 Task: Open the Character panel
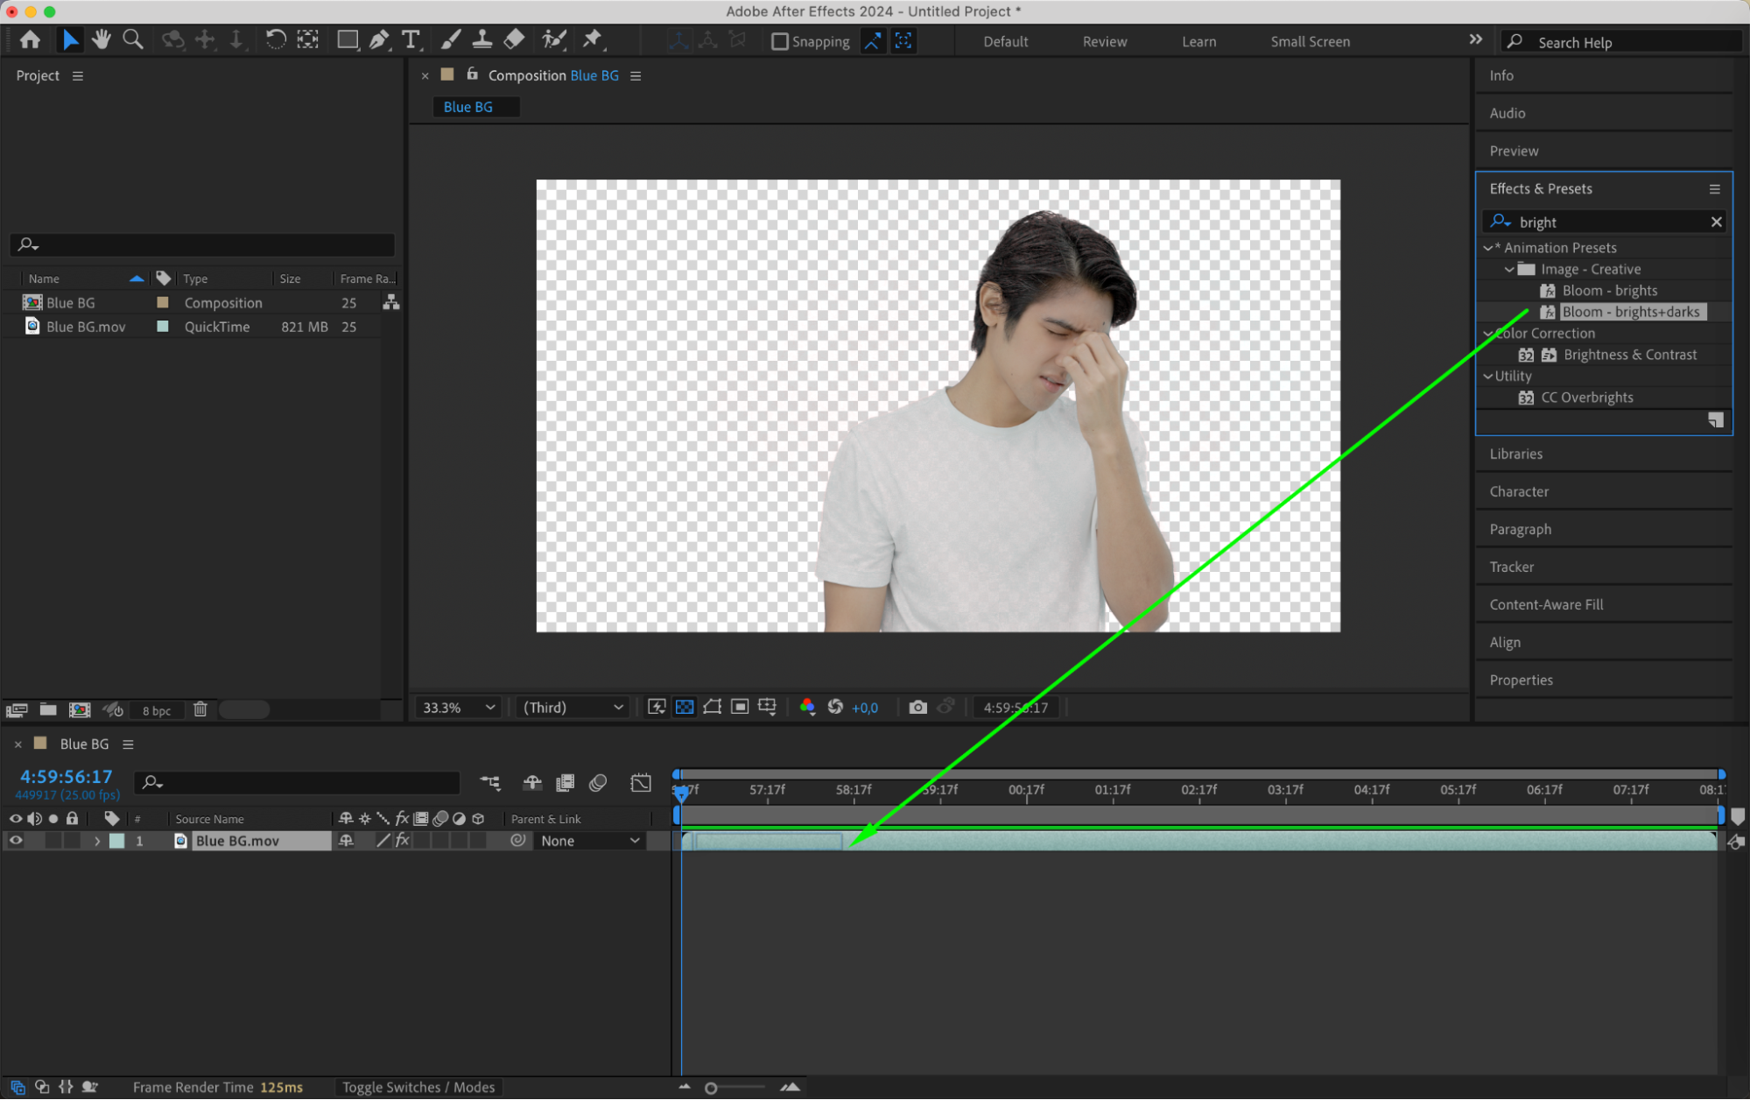click(x=1519, y=491)
